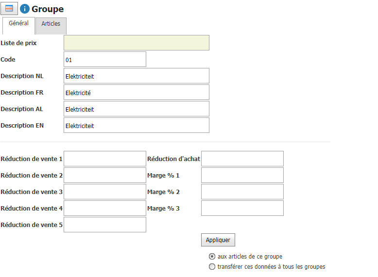Click the Description EN text box

click(x=137, y=125)
